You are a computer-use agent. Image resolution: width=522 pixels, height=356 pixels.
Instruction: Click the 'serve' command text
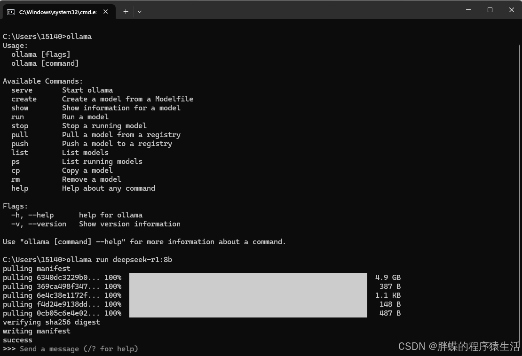click(22, 90)
